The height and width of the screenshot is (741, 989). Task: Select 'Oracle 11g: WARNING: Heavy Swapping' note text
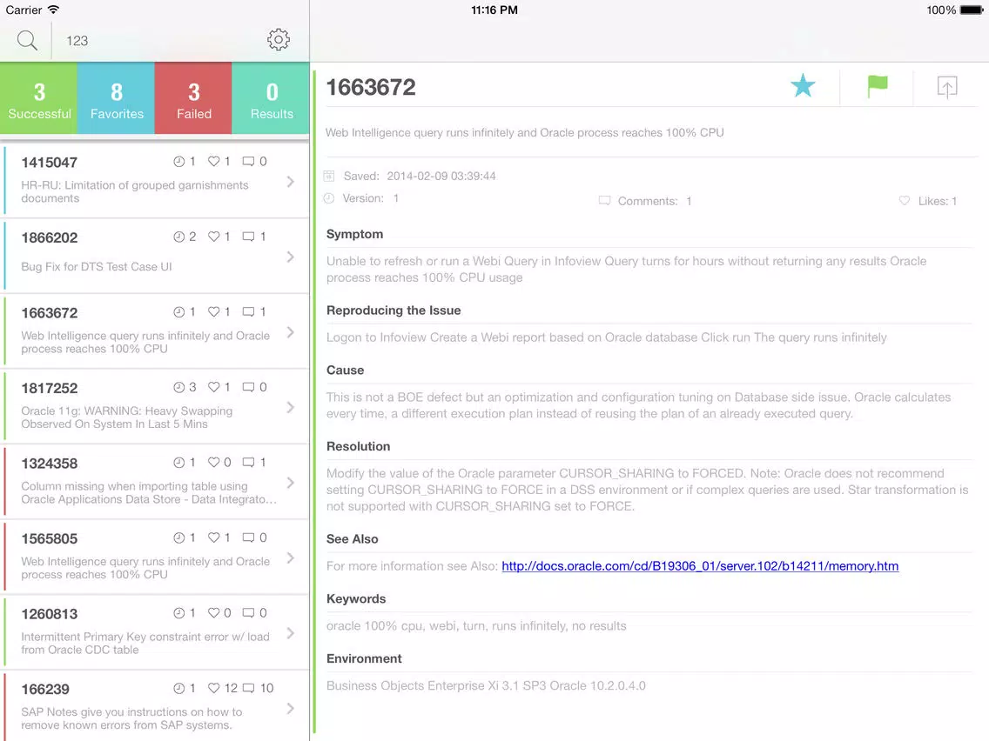(127, 417)
